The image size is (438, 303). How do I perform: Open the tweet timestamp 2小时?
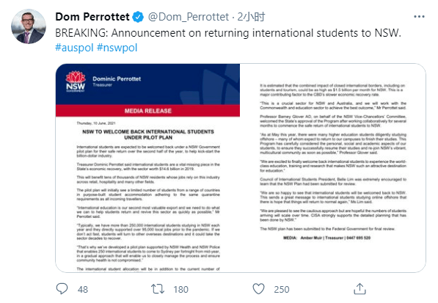coord(251,17)
